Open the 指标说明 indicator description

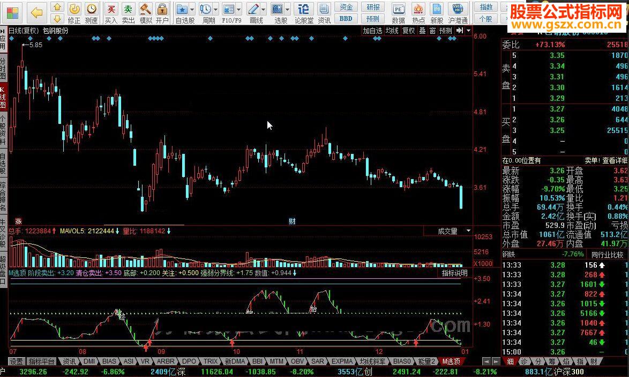[454, 273]
